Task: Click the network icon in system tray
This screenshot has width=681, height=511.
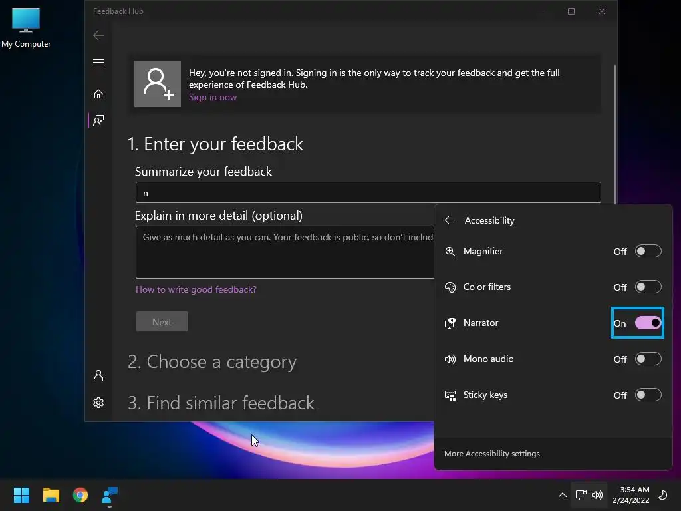Action: pos(581,495)
